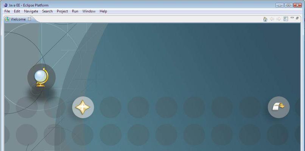Image resolution: width=305 pixels, height=151 pixels.
Task: Open the Project menu
Action: [x=62, y=11]
